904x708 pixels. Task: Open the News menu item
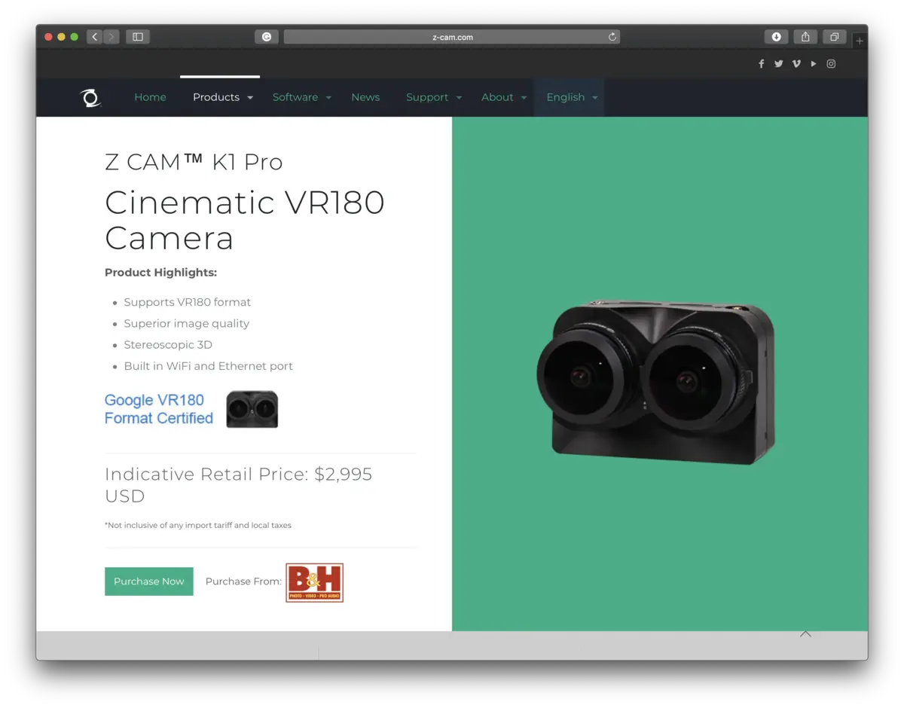click(x=365, y=97)
